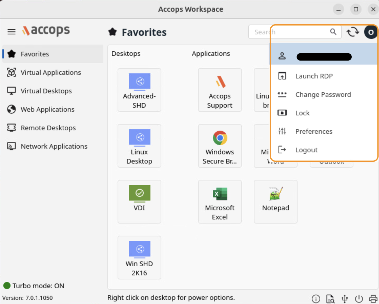Open the hamburger menu beside the Accops logo
This screenshot has height=304, width=379.
(12, 32)
